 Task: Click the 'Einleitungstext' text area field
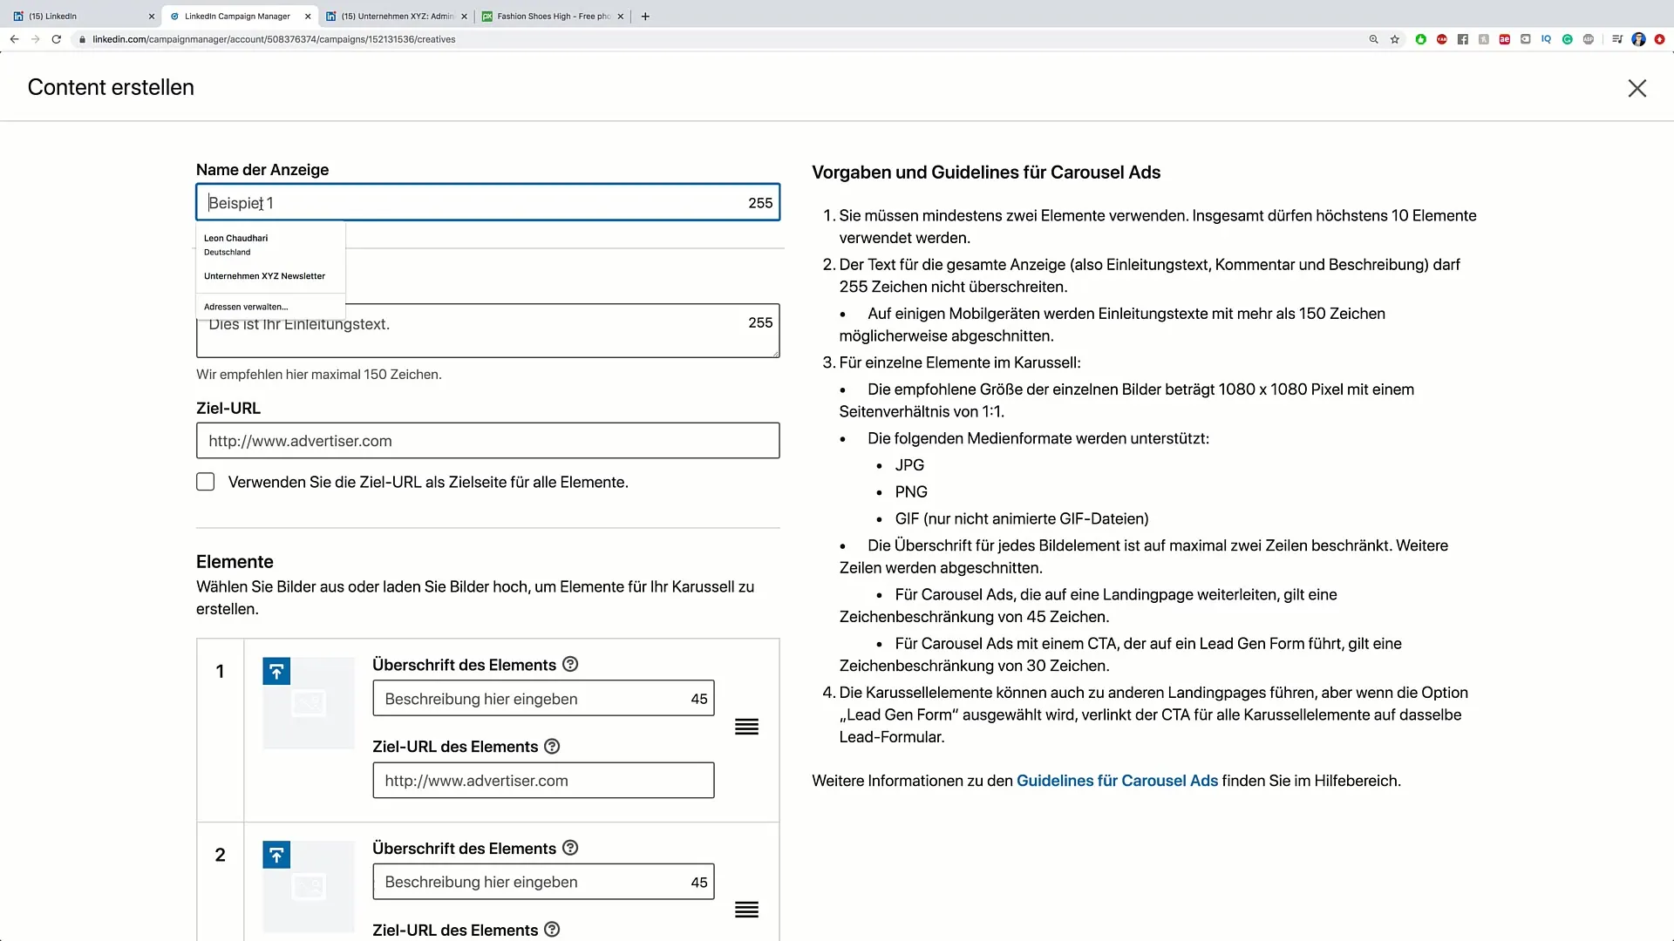tap(487, 331)
